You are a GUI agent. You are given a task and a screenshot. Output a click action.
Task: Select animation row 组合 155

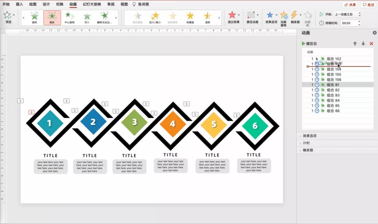(x=338, y=74)
